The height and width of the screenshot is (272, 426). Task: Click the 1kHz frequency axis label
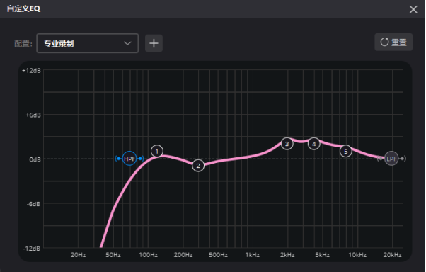253,255
